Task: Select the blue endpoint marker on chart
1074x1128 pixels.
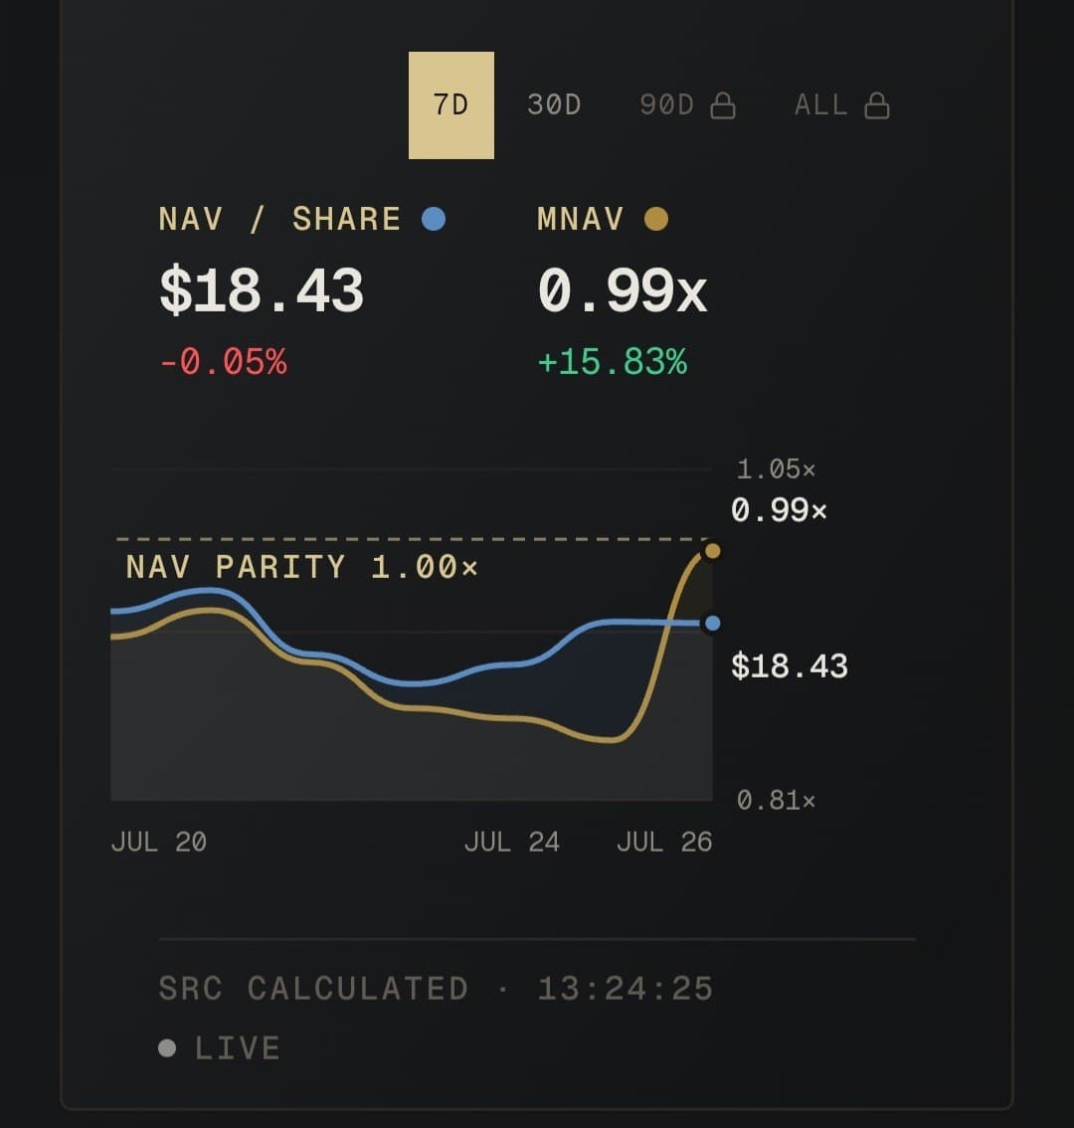Action: click(x=712, y=623)
